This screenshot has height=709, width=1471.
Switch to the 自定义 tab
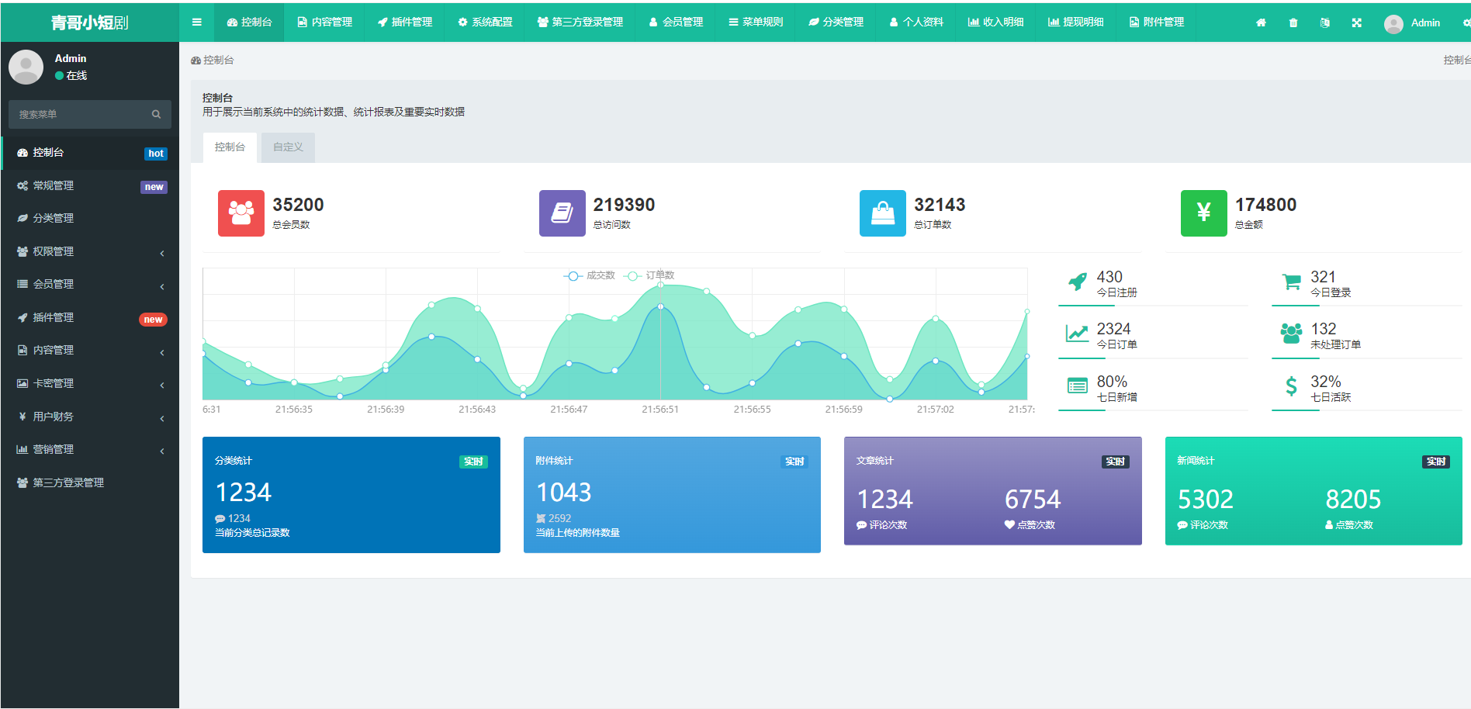click(288, 147)
